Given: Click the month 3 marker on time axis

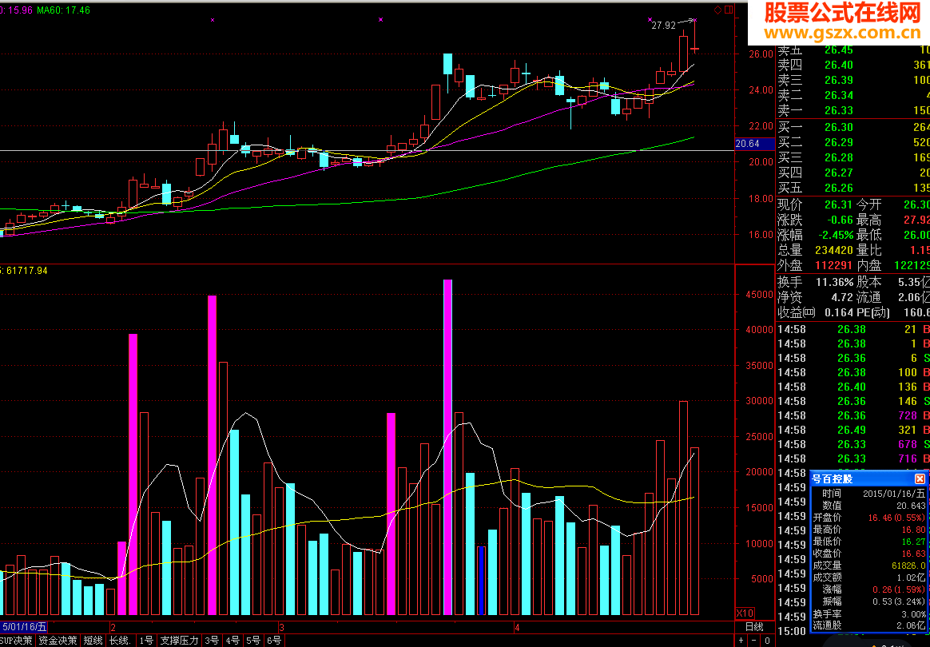Looking at the screenshot, I should (x=282, y=627).
